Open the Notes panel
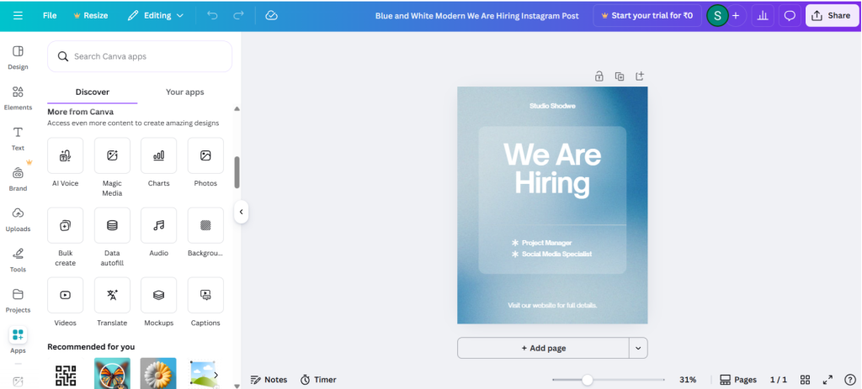The height and width of the screenshot is (389, 862). (x=269, y=380)
